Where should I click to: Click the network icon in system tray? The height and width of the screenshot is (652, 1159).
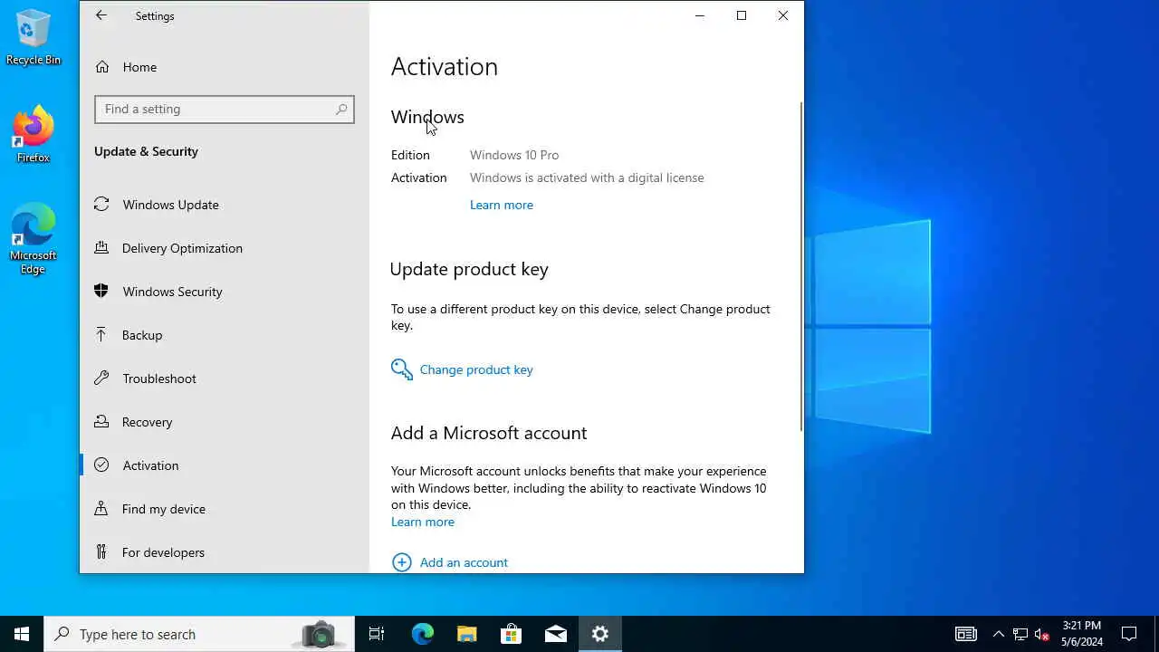click(1020, 634)
